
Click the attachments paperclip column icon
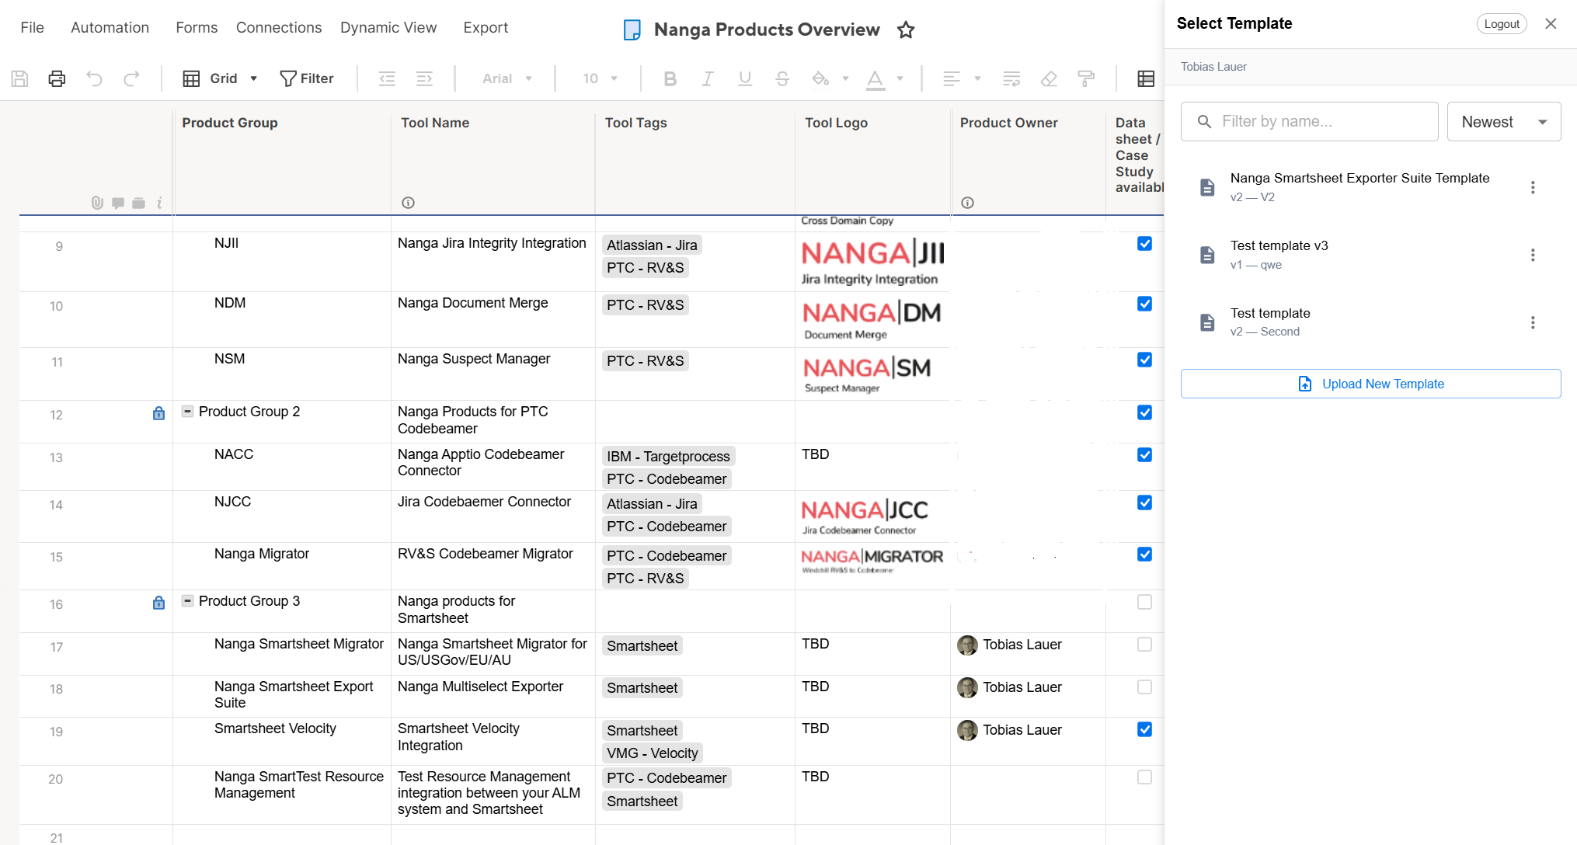pyautogui.click(x=97, y=203)
